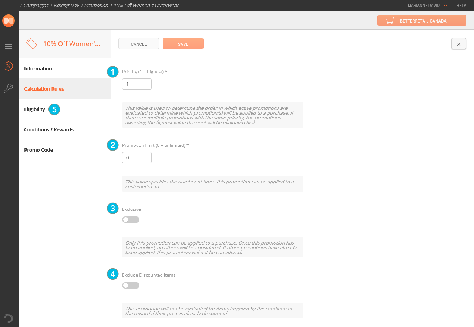The width and height of the screenshot is (474, 327).
Task: Click the shopping cart icon
Action: click(390, 21)
